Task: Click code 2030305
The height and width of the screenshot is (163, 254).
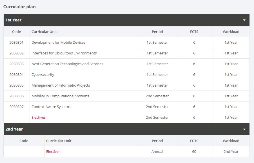Action: pyautogui.click(x=16, y=85)
